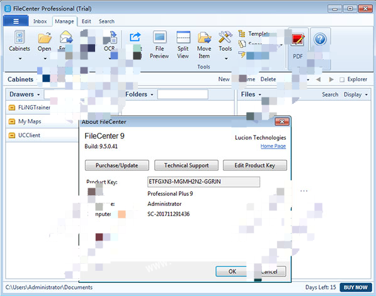Click Search in Files panel
Viewport: 376px width, 296px height.
click(330, 94)
